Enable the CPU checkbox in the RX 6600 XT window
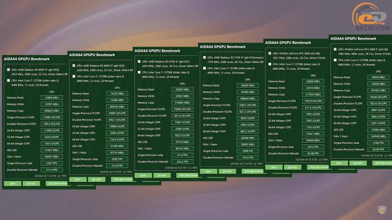 click(74, 76)
